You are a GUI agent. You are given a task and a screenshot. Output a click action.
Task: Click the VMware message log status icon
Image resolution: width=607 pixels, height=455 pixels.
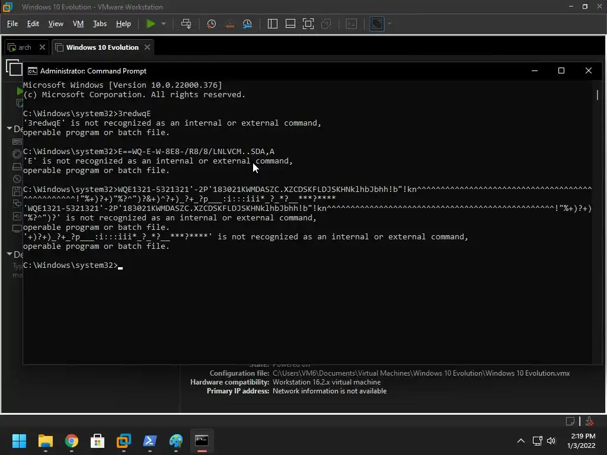(570, 421)
